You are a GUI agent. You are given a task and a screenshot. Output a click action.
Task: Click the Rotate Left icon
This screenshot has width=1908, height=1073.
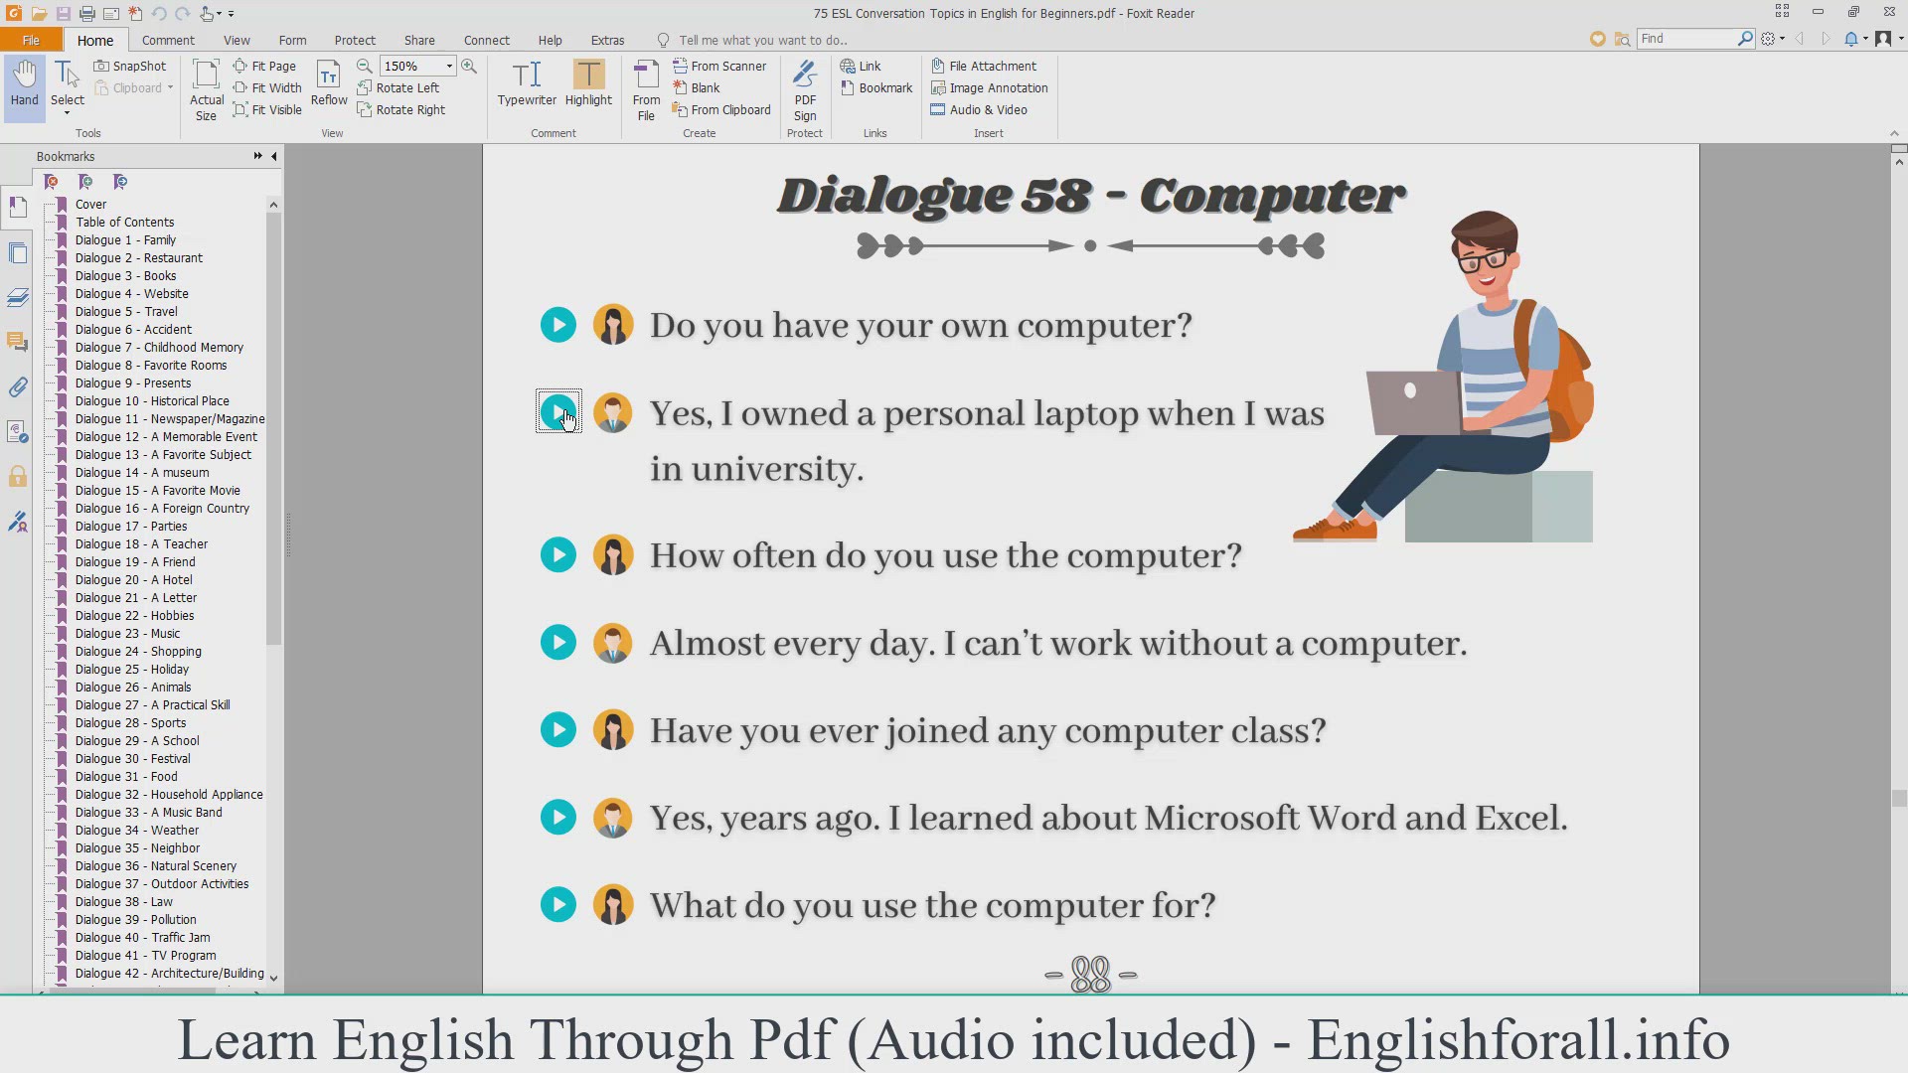365,87
